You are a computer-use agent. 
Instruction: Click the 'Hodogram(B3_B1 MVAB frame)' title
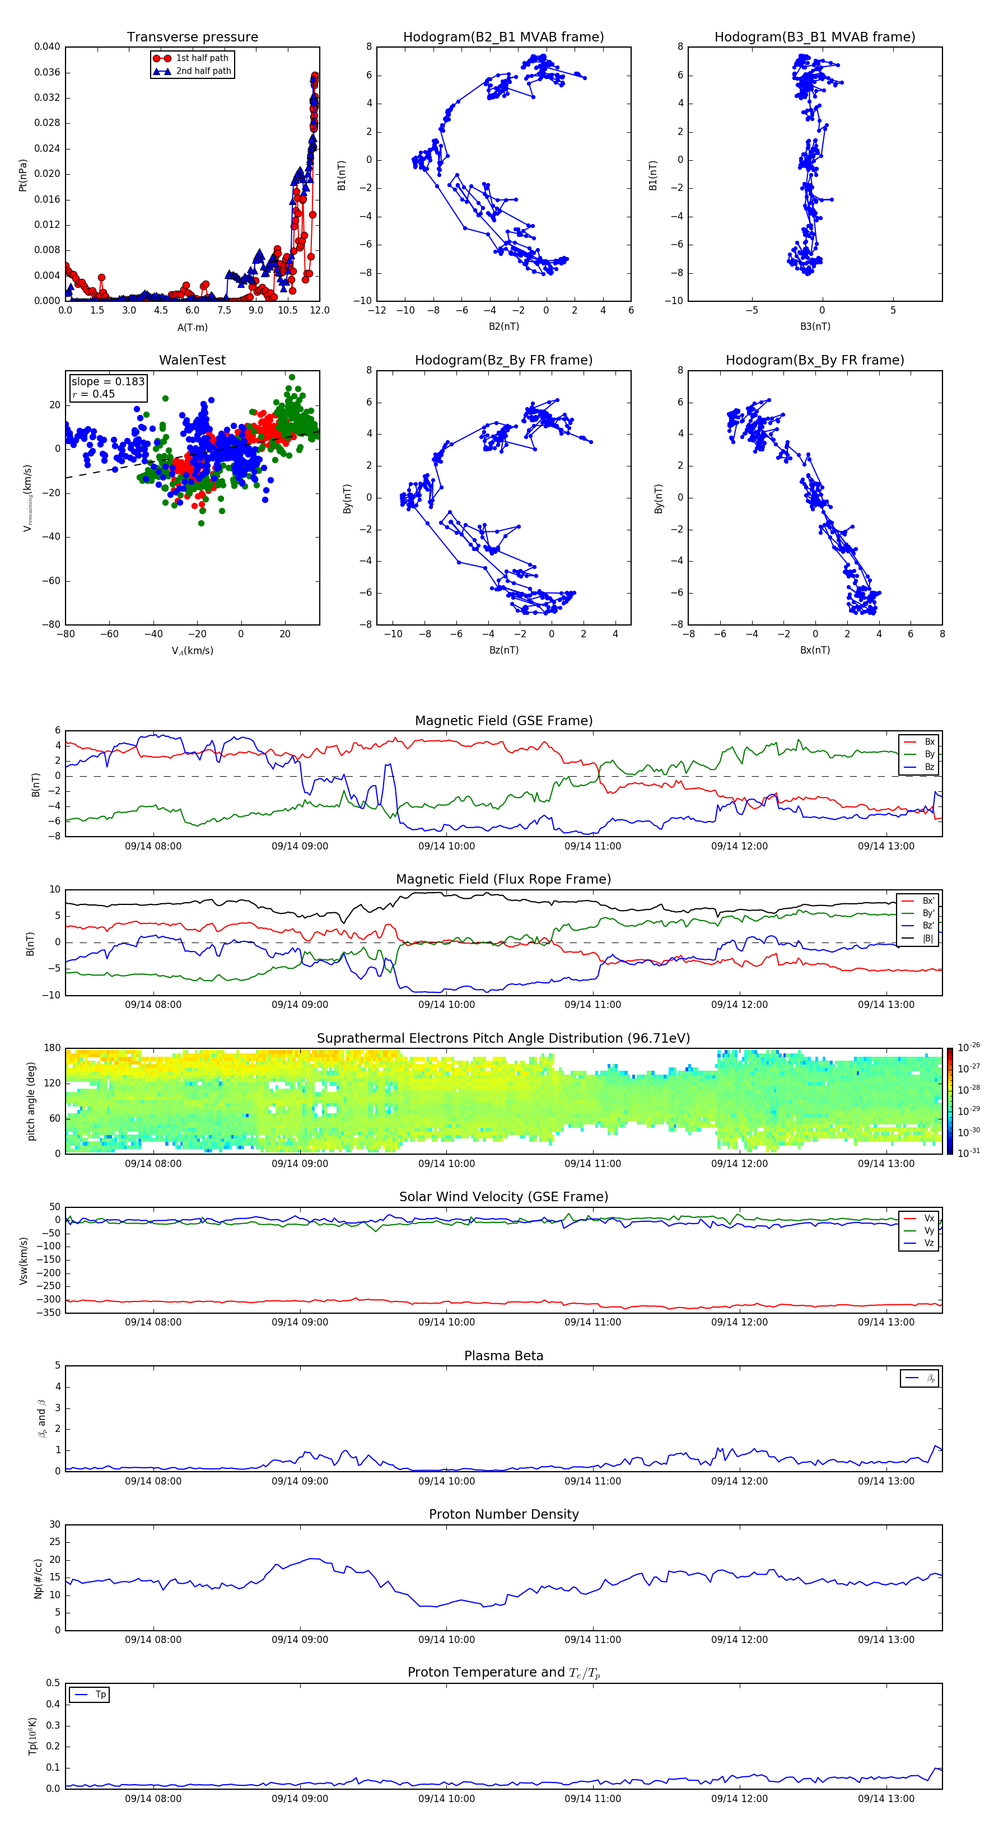coord(815,38)
